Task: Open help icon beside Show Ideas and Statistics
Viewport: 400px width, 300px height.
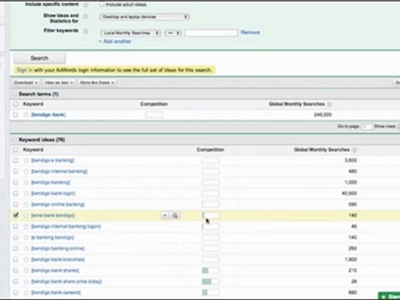Action: coord(86,16)
